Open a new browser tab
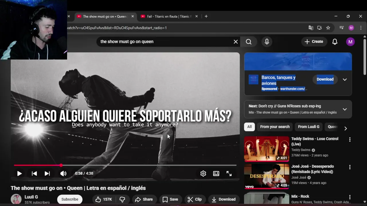 point(206,16)
